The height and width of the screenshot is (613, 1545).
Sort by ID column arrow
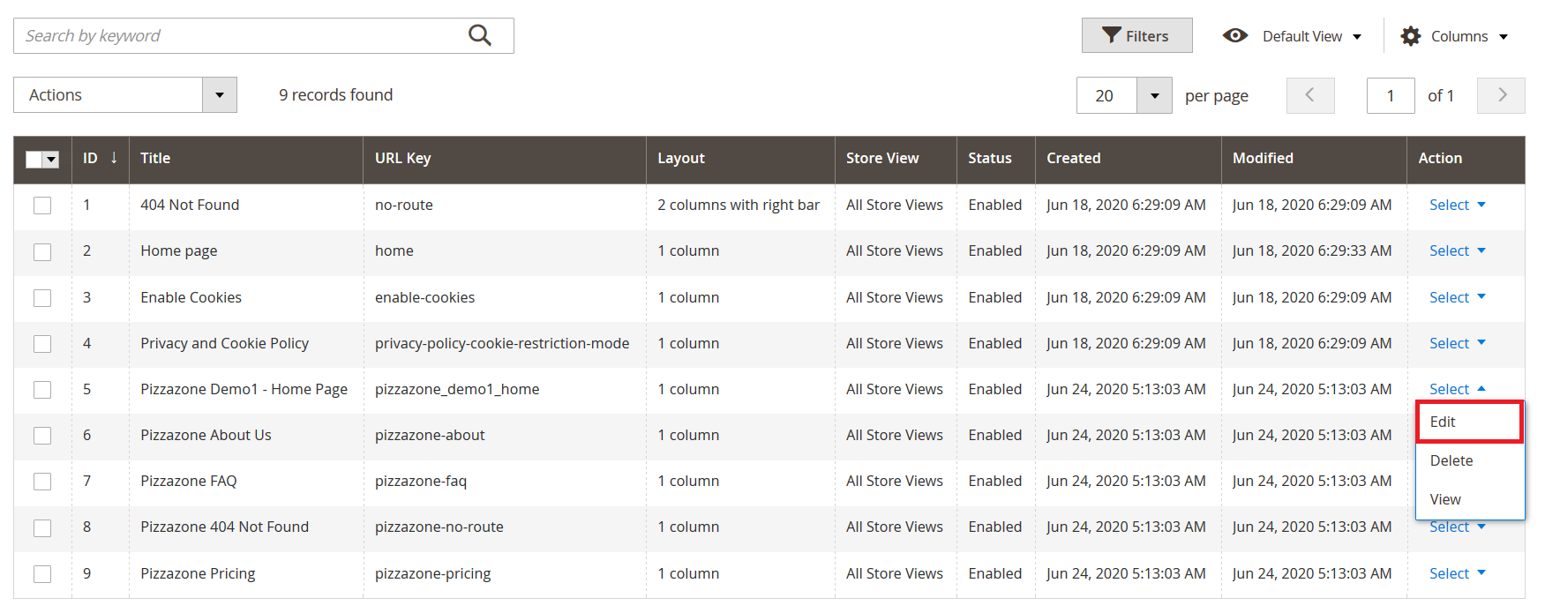pos(114,158)
